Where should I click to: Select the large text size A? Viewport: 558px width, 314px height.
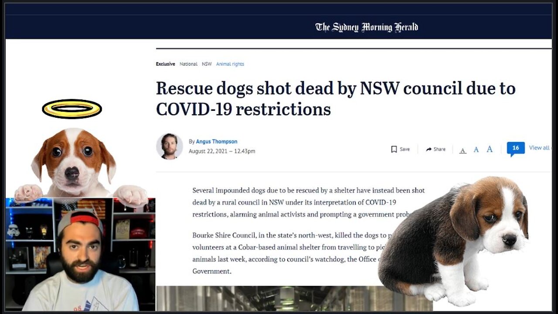point(490,149)
